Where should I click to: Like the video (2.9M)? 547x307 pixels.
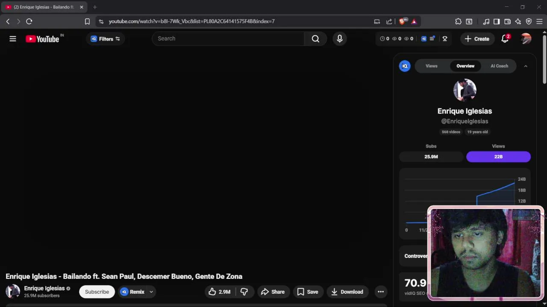point(220,292)
